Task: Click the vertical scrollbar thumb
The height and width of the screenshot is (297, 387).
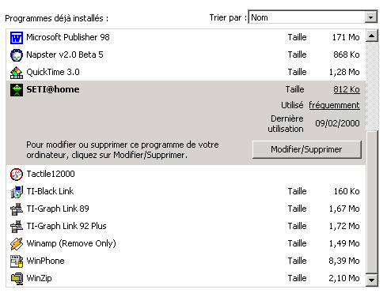Action: pyautogui.click(x=372, y=202)
